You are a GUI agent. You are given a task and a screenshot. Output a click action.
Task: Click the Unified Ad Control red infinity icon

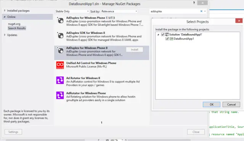[x=60, y=65]
